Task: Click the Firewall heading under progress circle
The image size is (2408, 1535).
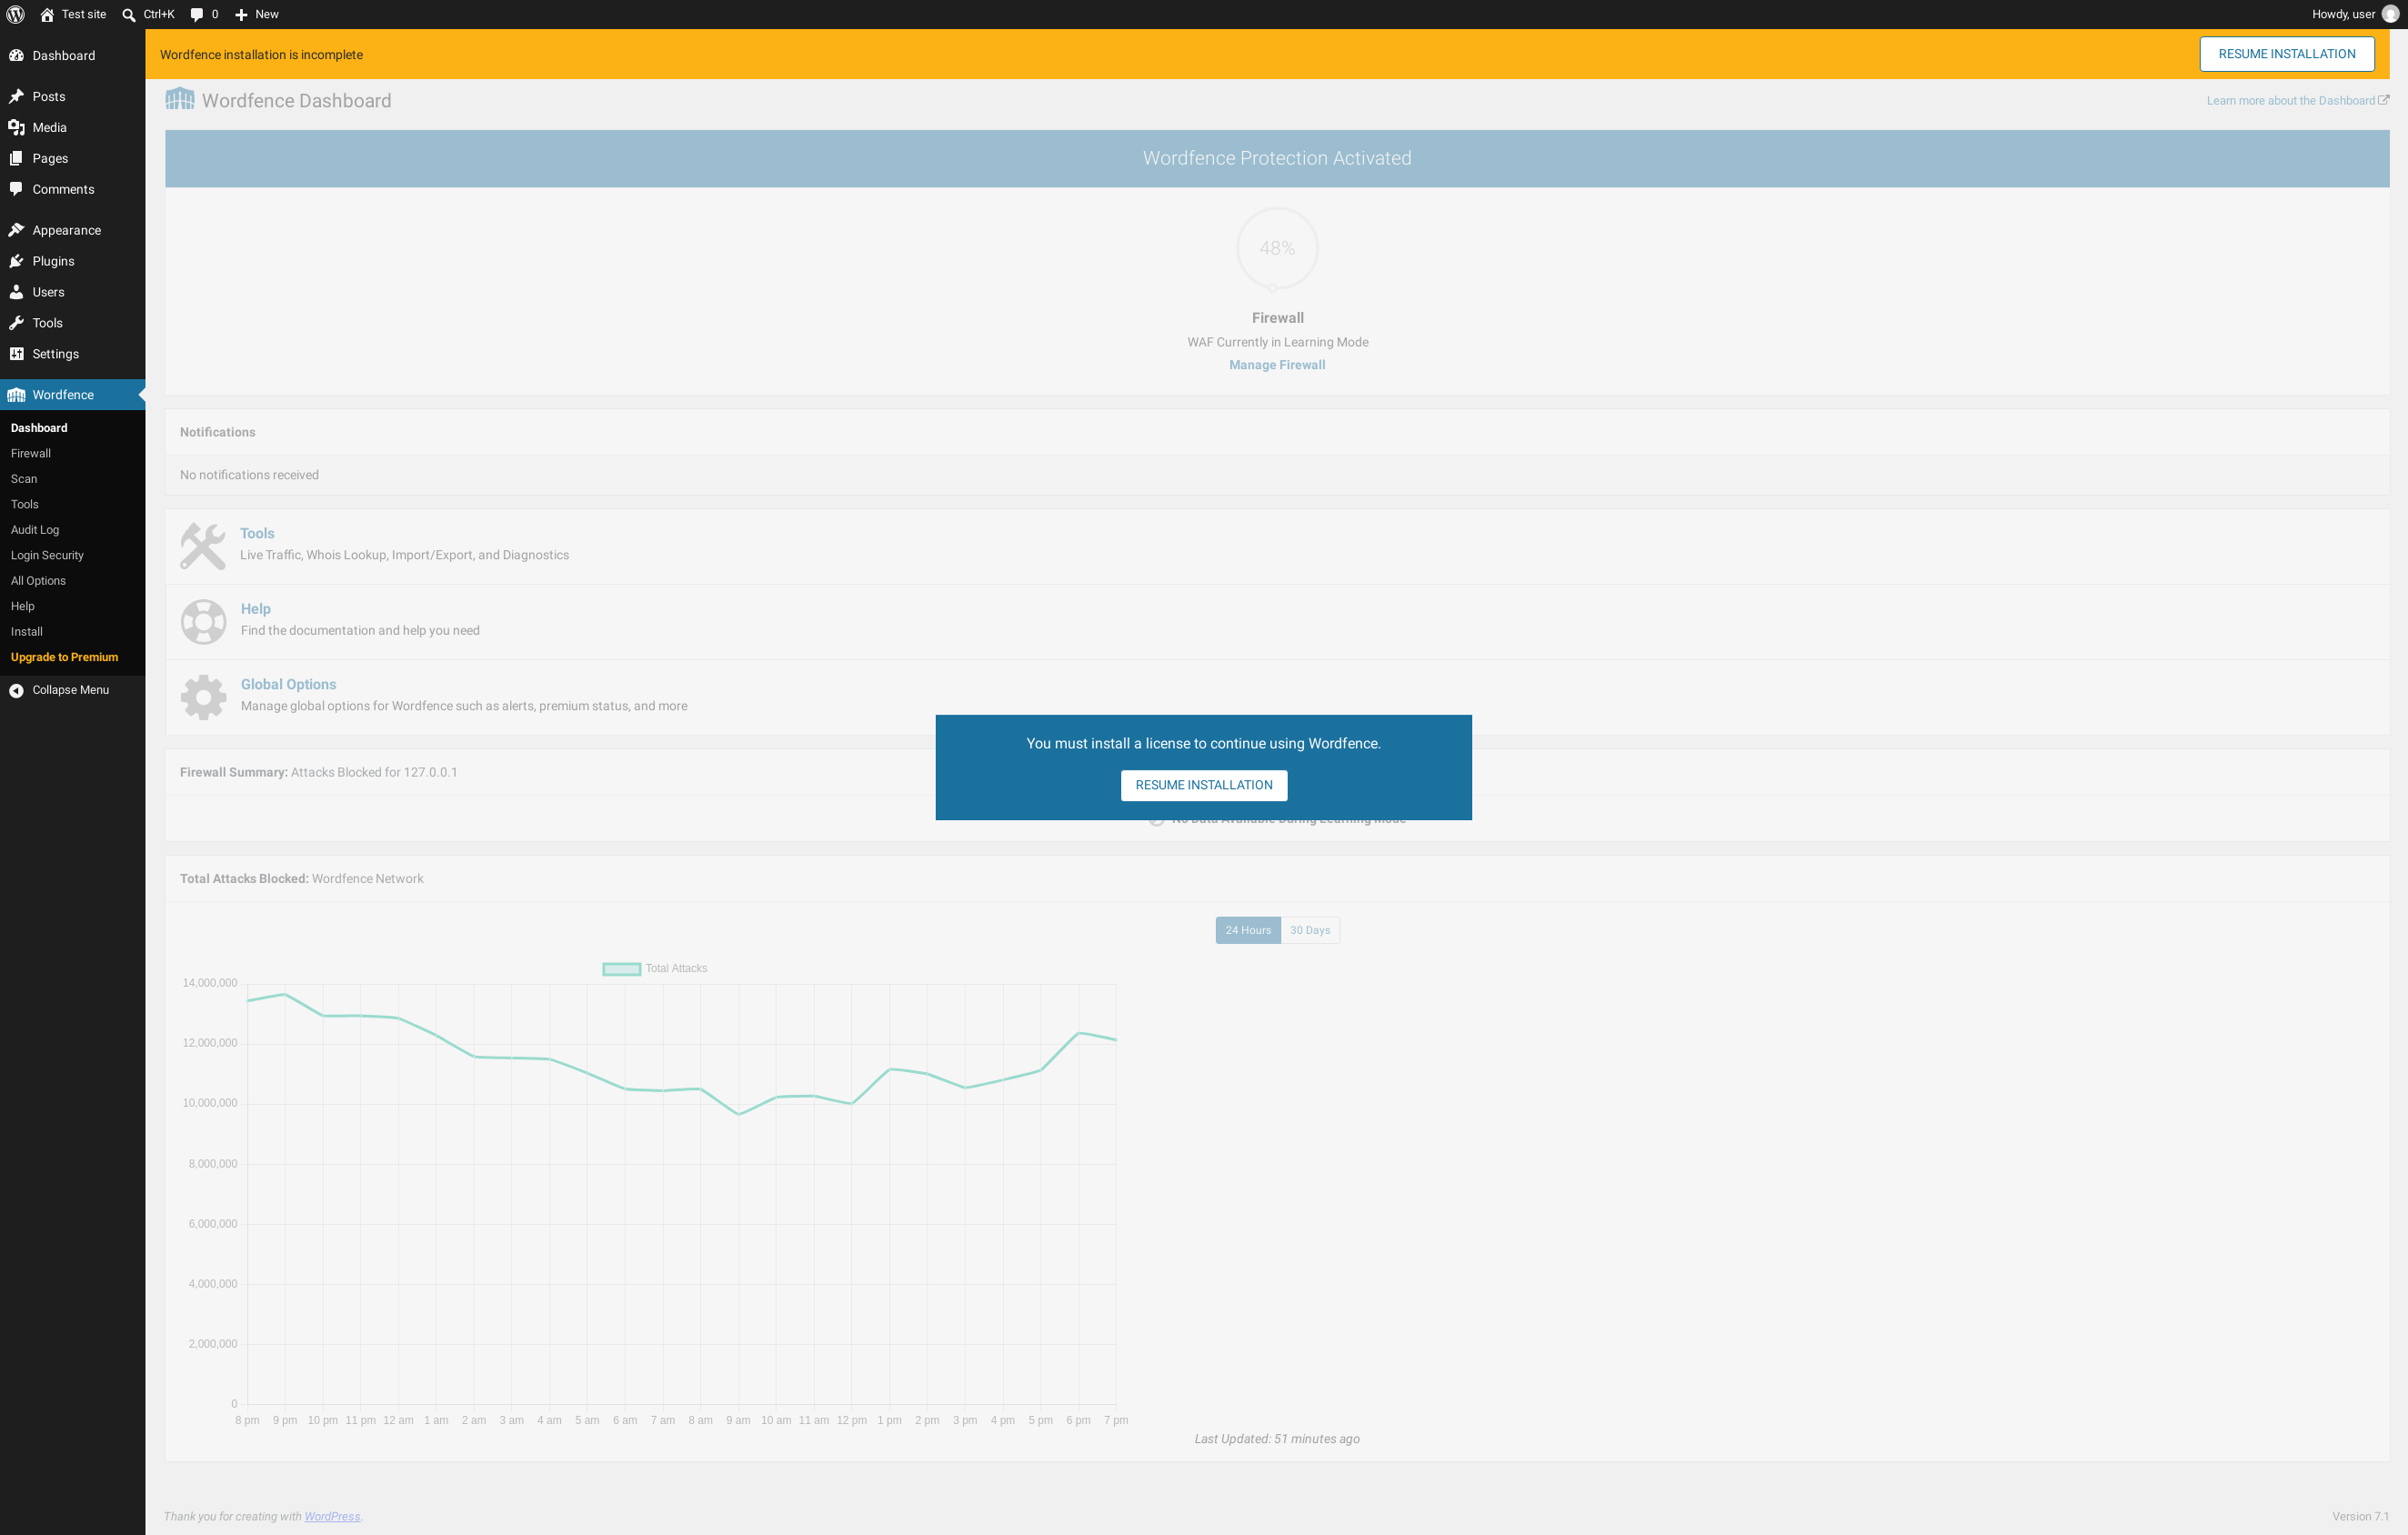Action: pos(1277,318)
